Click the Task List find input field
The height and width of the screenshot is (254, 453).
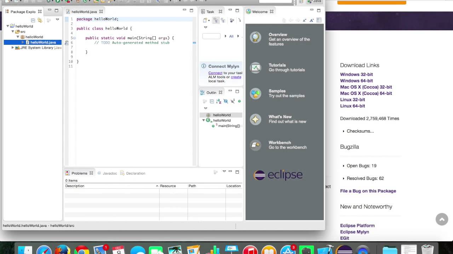point(211,36)
